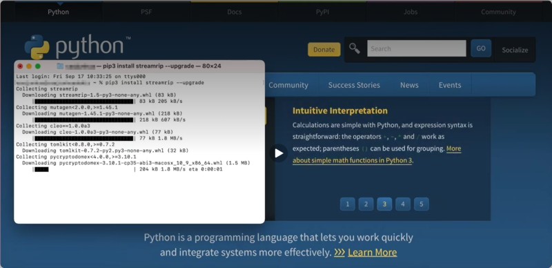The height and width of the screenshot is (268, 552).
Task: Click the mutagen 218 kB progress bar
Action: (x=84, y=120)
